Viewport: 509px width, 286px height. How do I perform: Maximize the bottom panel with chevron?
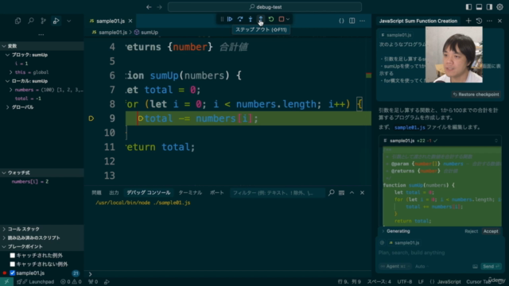(x=352, y=192)
